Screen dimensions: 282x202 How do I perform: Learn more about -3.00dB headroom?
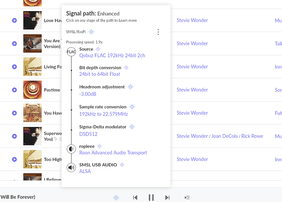[x=88, y=94]
